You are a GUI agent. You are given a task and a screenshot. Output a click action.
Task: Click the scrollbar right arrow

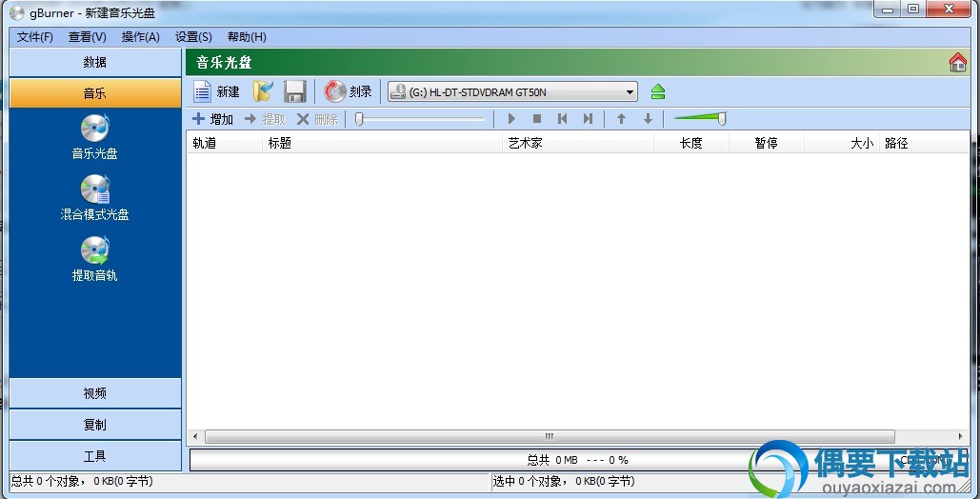[x=961, y=436]
